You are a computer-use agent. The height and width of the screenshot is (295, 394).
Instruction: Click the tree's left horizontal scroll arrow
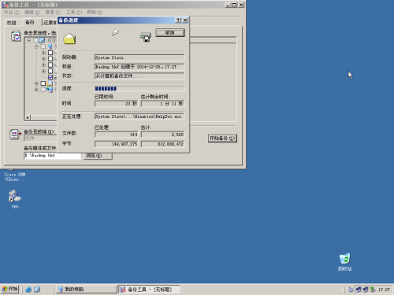[x=28, y=117]
